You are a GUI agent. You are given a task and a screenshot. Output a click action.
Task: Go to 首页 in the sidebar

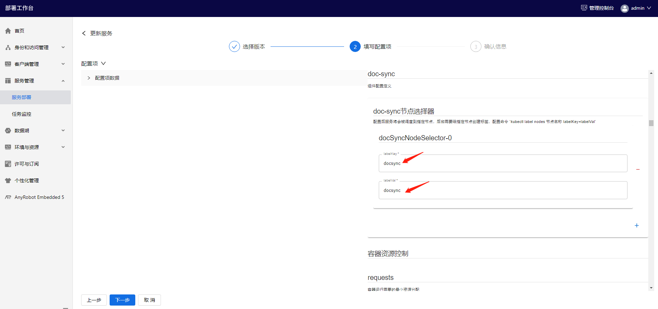[x=19, y=31]
